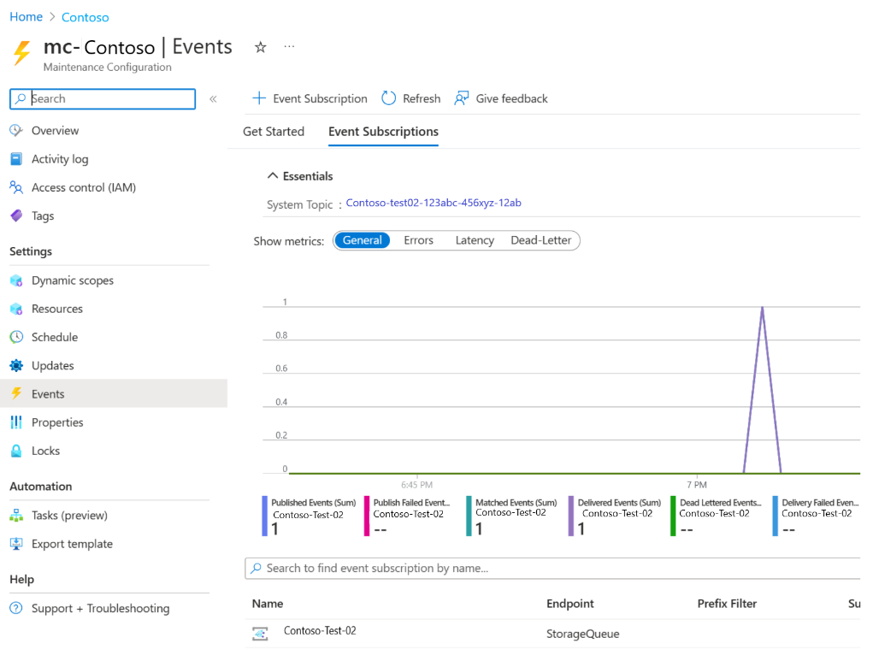
Task: Open Locks padlock icon
Action: tap(16, 451)
